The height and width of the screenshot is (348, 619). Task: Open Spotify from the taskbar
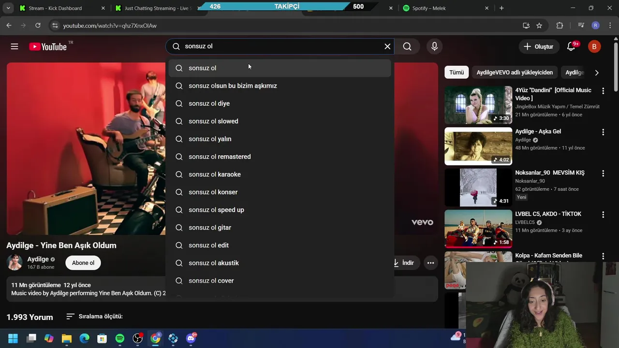point(120,338)
